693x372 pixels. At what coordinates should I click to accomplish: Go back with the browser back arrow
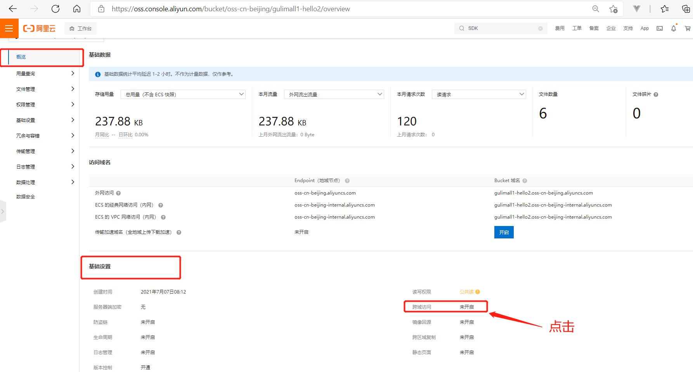point(12,9)
